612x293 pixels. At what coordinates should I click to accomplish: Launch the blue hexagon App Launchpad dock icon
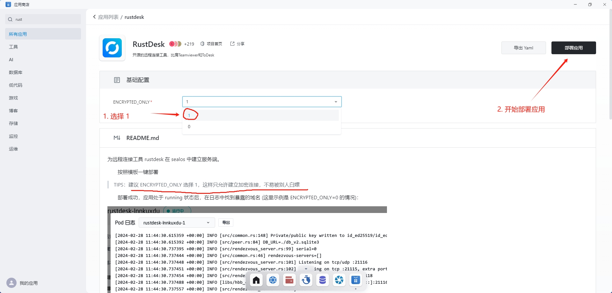pos(273,280)
